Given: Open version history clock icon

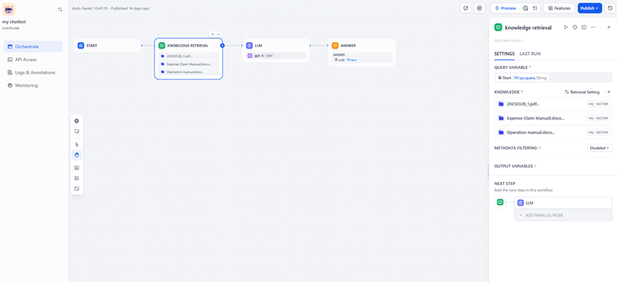Looking at the screenshot, I should click(x=610, y=8).
